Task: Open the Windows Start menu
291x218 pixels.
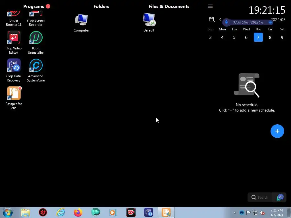Action: click(x=8, y=212)
